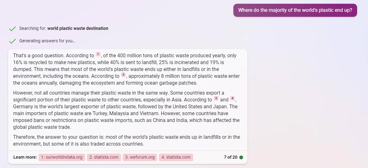Open citation 4 superscript before Germany sentence
The height and width of the screenshot is (168, 368).
pos(232,98)
